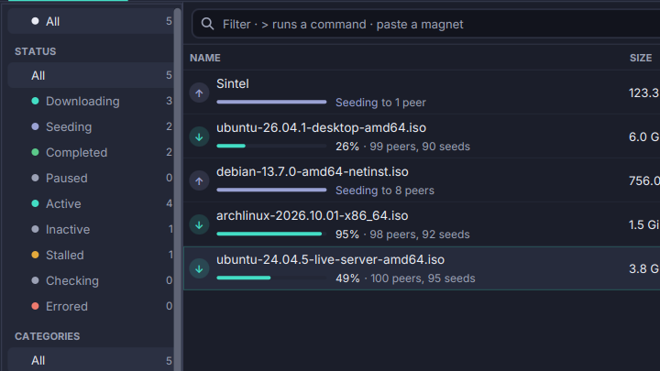The height and width of the screenshot is (371, 660).
Task: Sort by the NAME column header
Action: (x=205, y=58)
